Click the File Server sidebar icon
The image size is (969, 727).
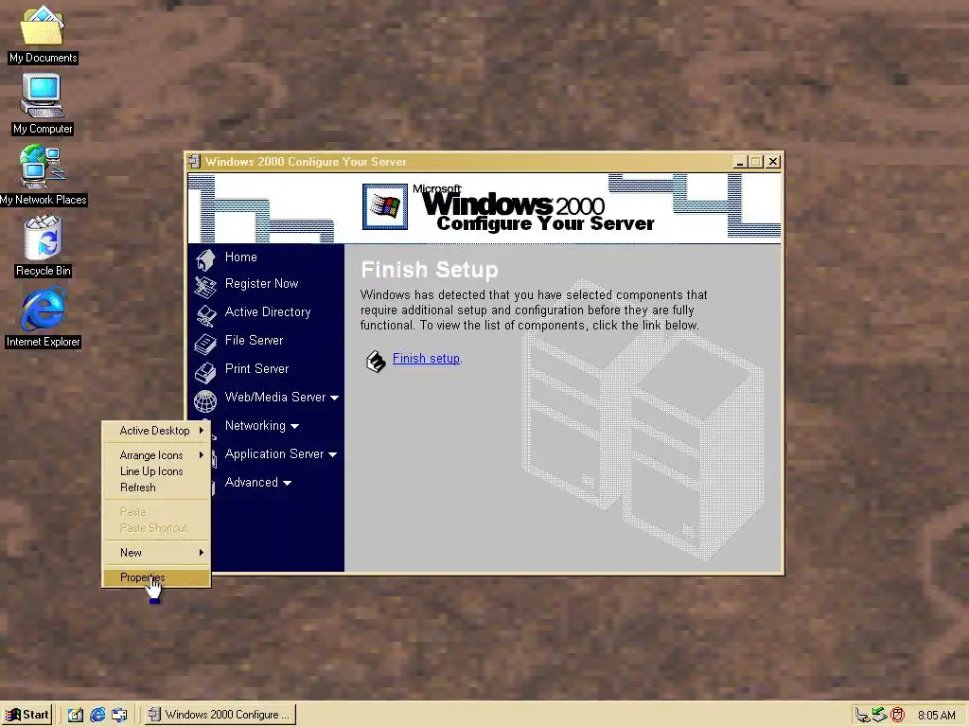205,344
